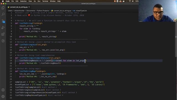Image resolution: width=177 pixels, height=100 pixels.
Task: Click the print 'Method #2: ' statement
Action: point(42,50)
